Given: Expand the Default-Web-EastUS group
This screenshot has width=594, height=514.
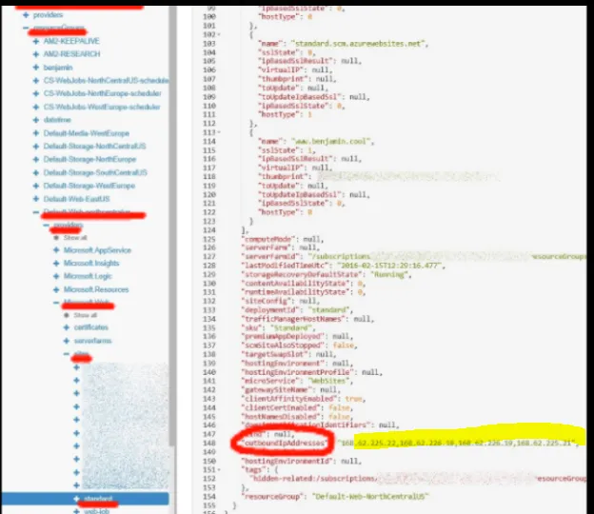Looking at the screenshot, I should [x=36, y=199].
